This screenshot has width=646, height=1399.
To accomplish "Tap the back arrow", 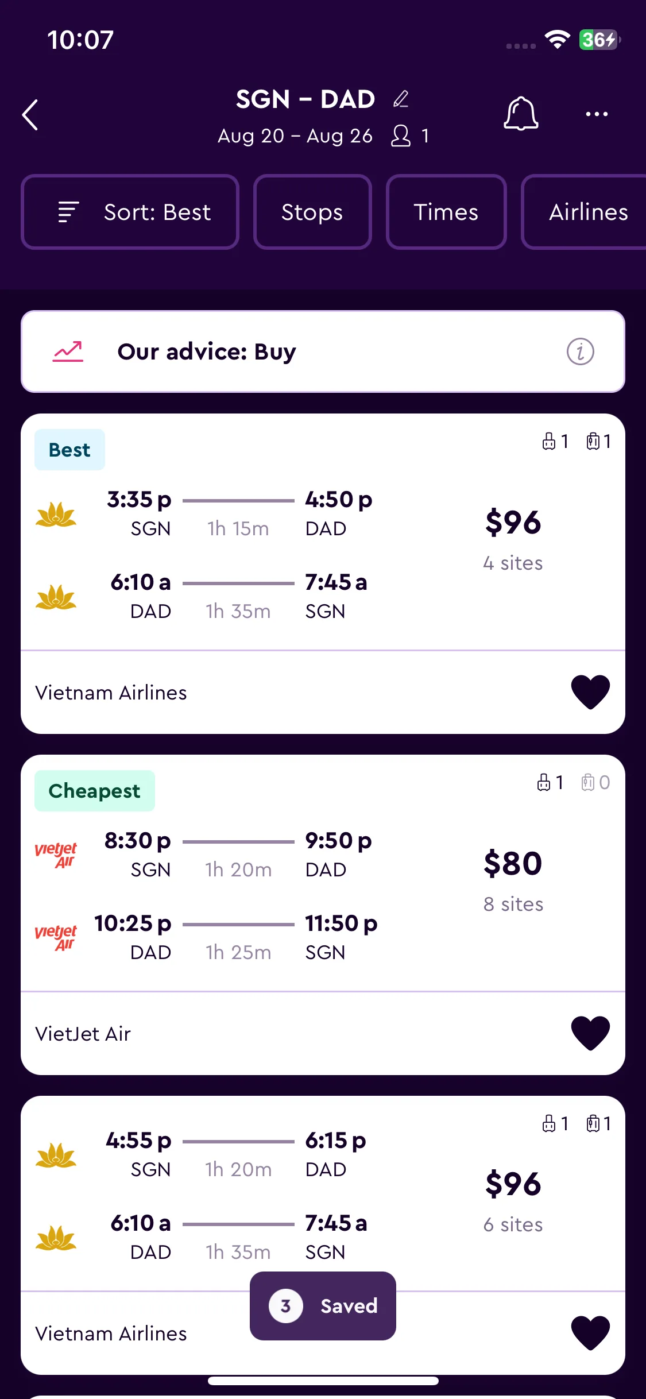I will 30,115.
